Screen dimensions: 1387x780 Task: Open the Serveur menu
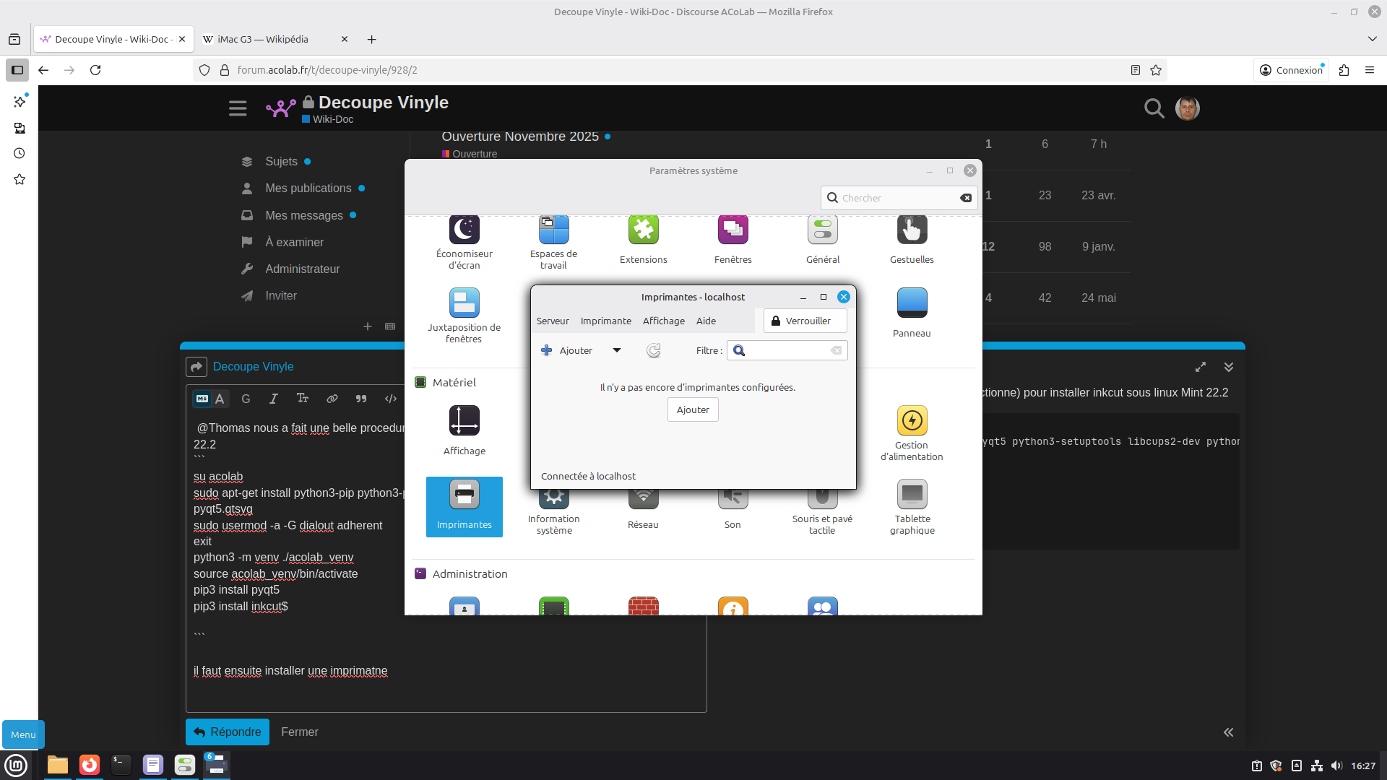coord(553,321)
